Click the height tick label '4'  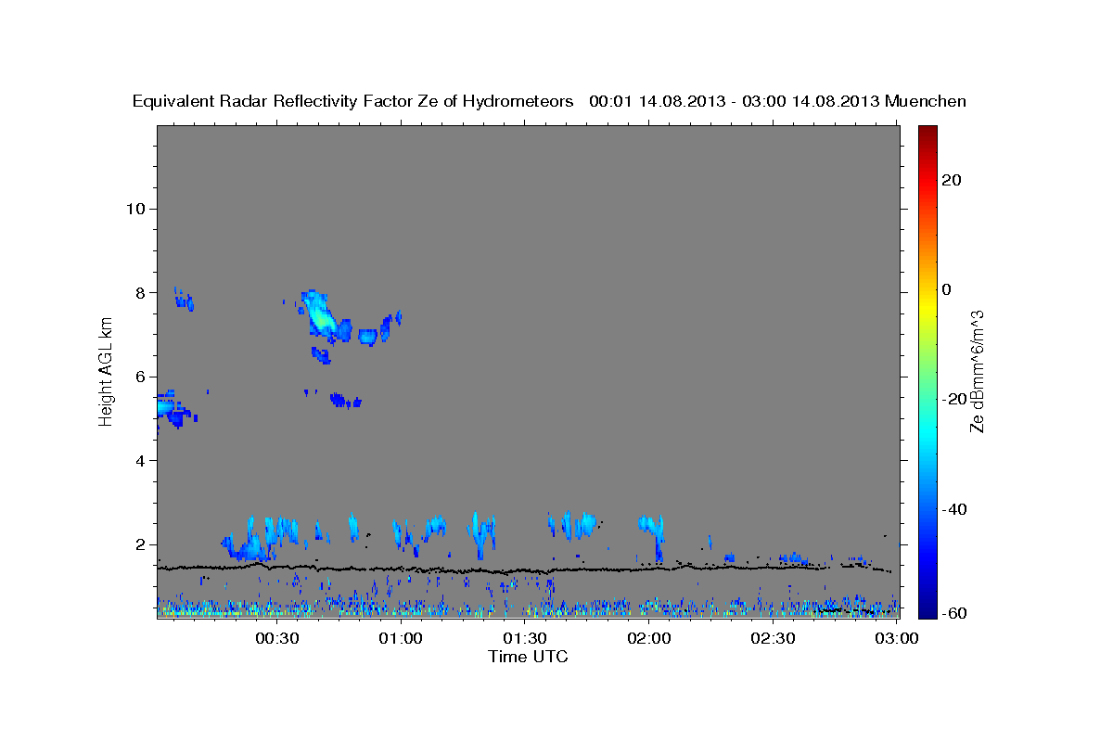[x=141, y=461]
